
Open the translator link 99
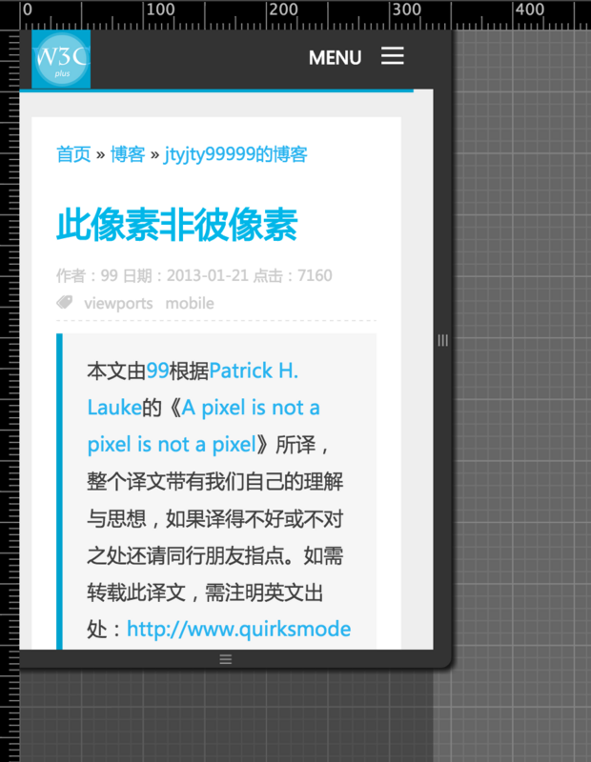[157, 371]
